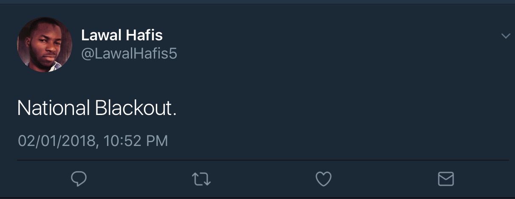Open Lawal Hafis profile picture
This screenshot has width=515, height=199.
click(x=45, y=45)
